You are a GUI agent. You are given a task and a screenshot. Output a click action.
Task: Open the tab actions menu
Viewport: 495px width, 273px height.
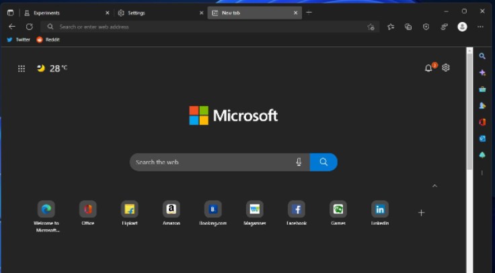(x=10, y=12)
